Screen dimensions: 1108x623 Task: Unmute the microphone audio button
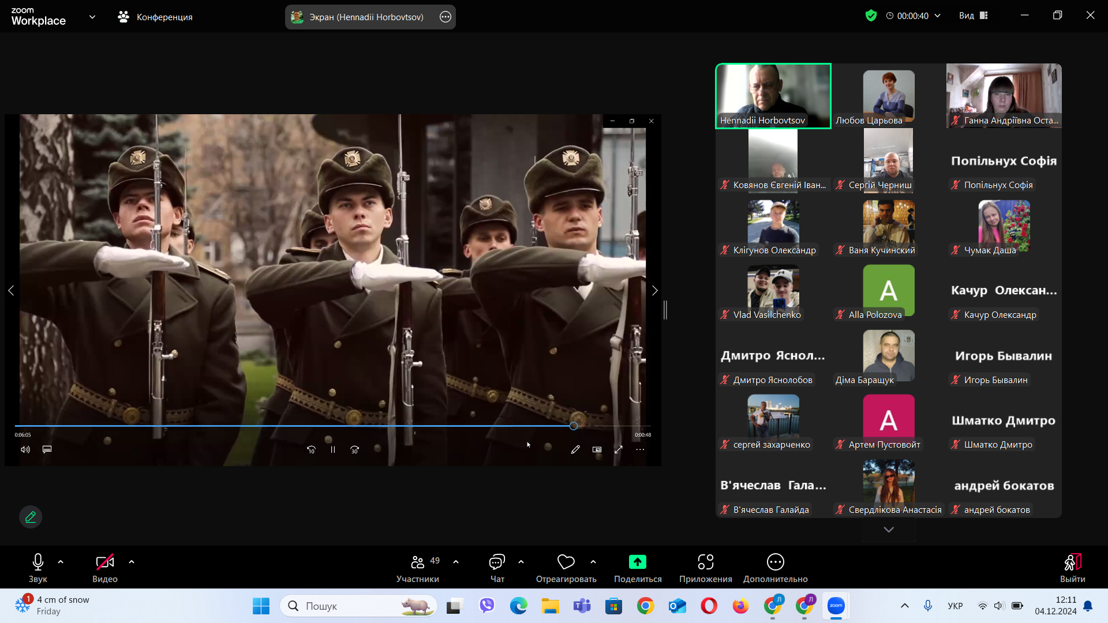click(38, 562)
